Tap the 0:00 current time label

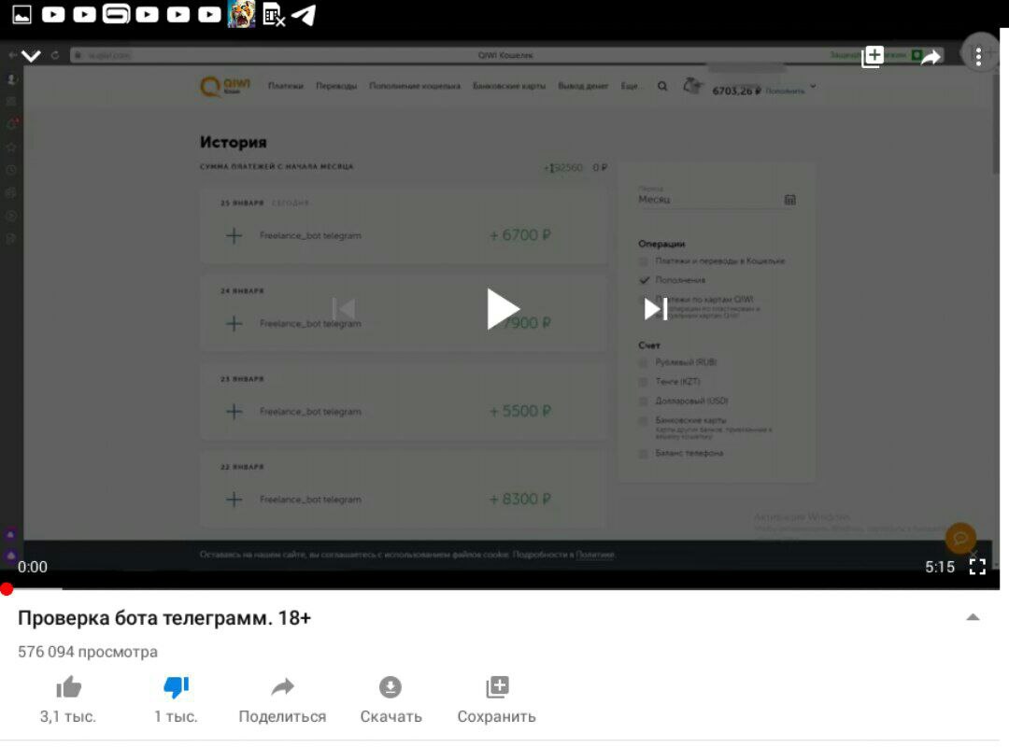pyautogui.click(x=32, y=567)
